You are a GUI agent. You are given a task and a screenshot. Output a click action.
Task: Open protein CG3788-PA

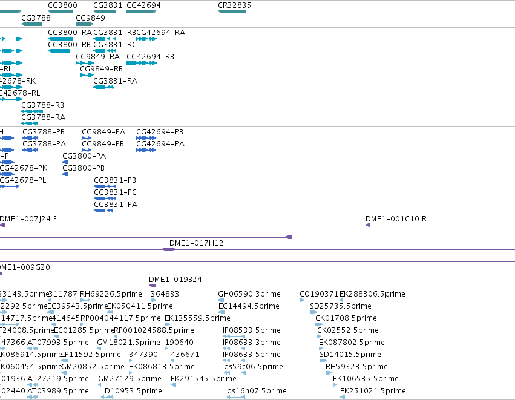pos(30,150)
